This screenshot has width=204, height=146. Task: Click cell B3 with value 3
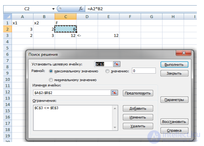click(x=44, y=36)
